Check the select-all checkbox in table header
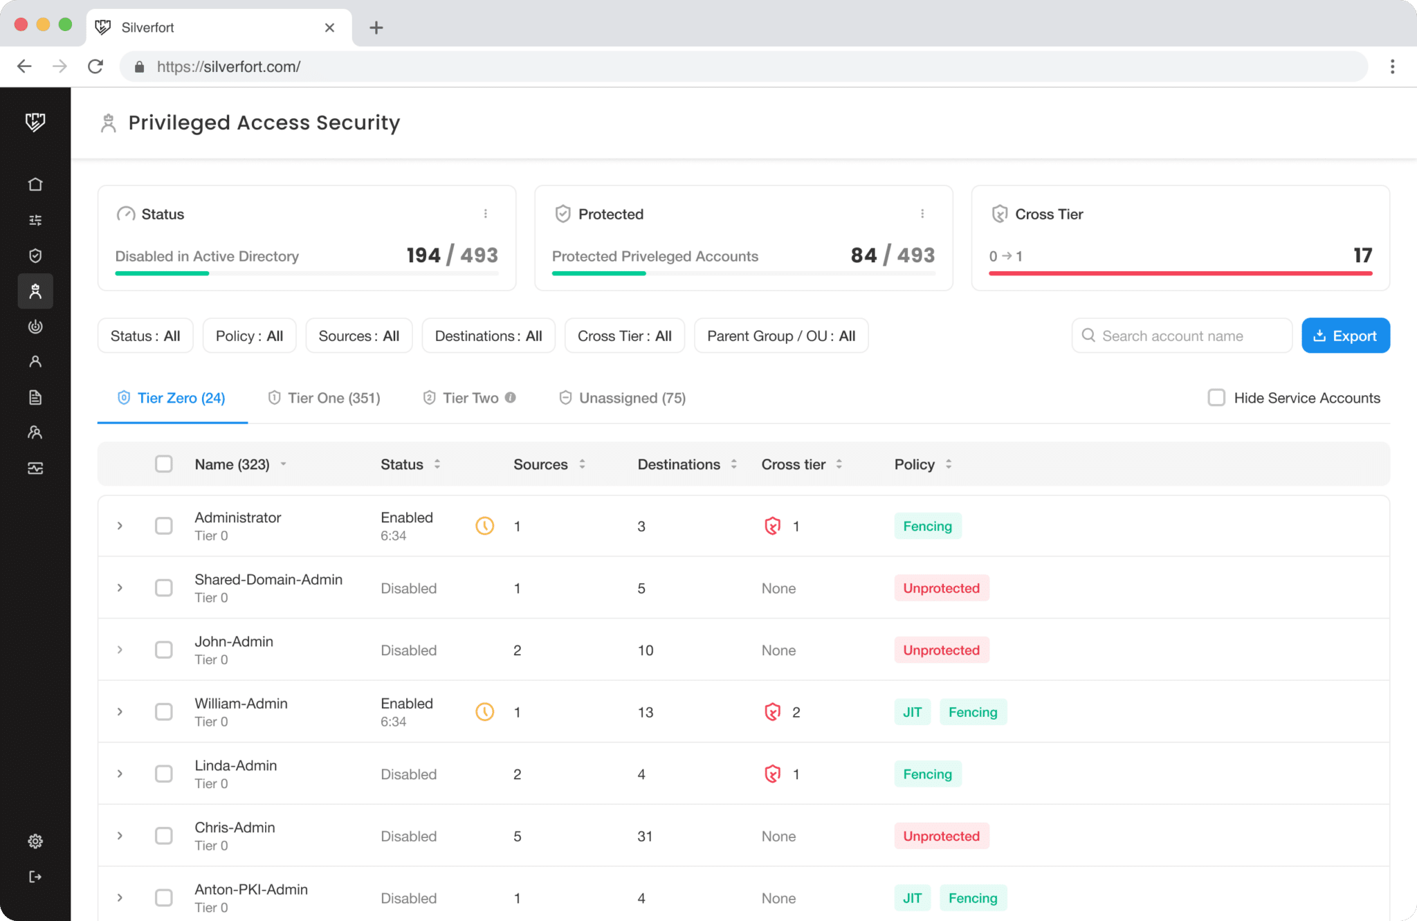The height and width of the screenshot is (921, 1417). point(164,464)
